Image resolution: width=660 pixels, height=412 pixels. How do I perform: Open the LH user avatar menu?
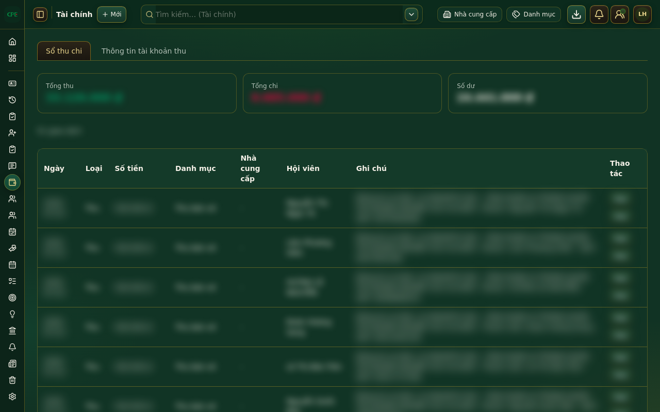(x=642, y=14)
